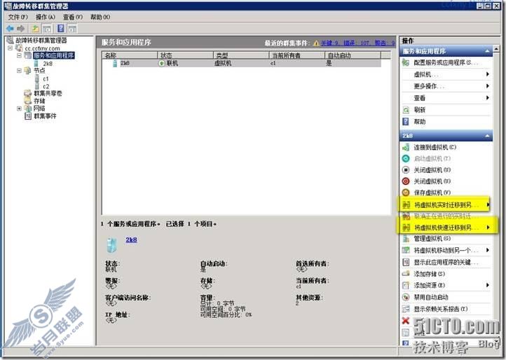The height and width of the screenshot is (360, 506).
Task: Open the 虚拟机... submenu arrow
Action: click(488, 74)
